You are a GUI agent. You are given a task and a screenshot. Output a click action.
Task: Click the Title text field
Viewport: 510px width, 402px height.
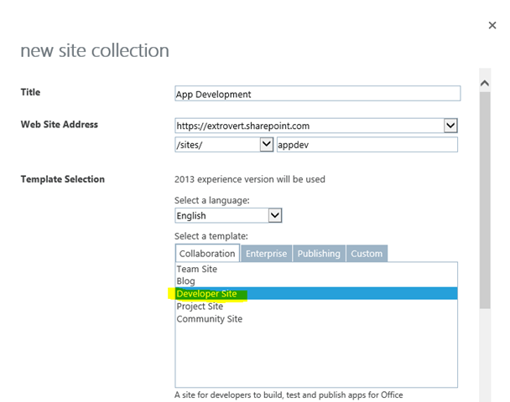pos(317,94)
